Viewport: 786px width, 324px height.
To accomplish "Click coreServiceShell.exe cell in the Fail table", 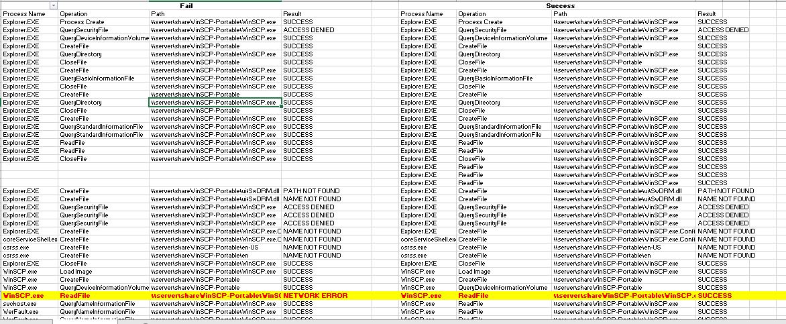I will click(30, 239).
